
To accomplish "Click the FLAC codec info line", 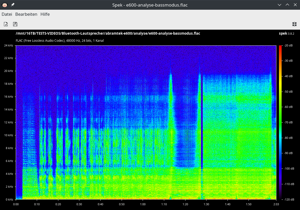I will [60, 40].
